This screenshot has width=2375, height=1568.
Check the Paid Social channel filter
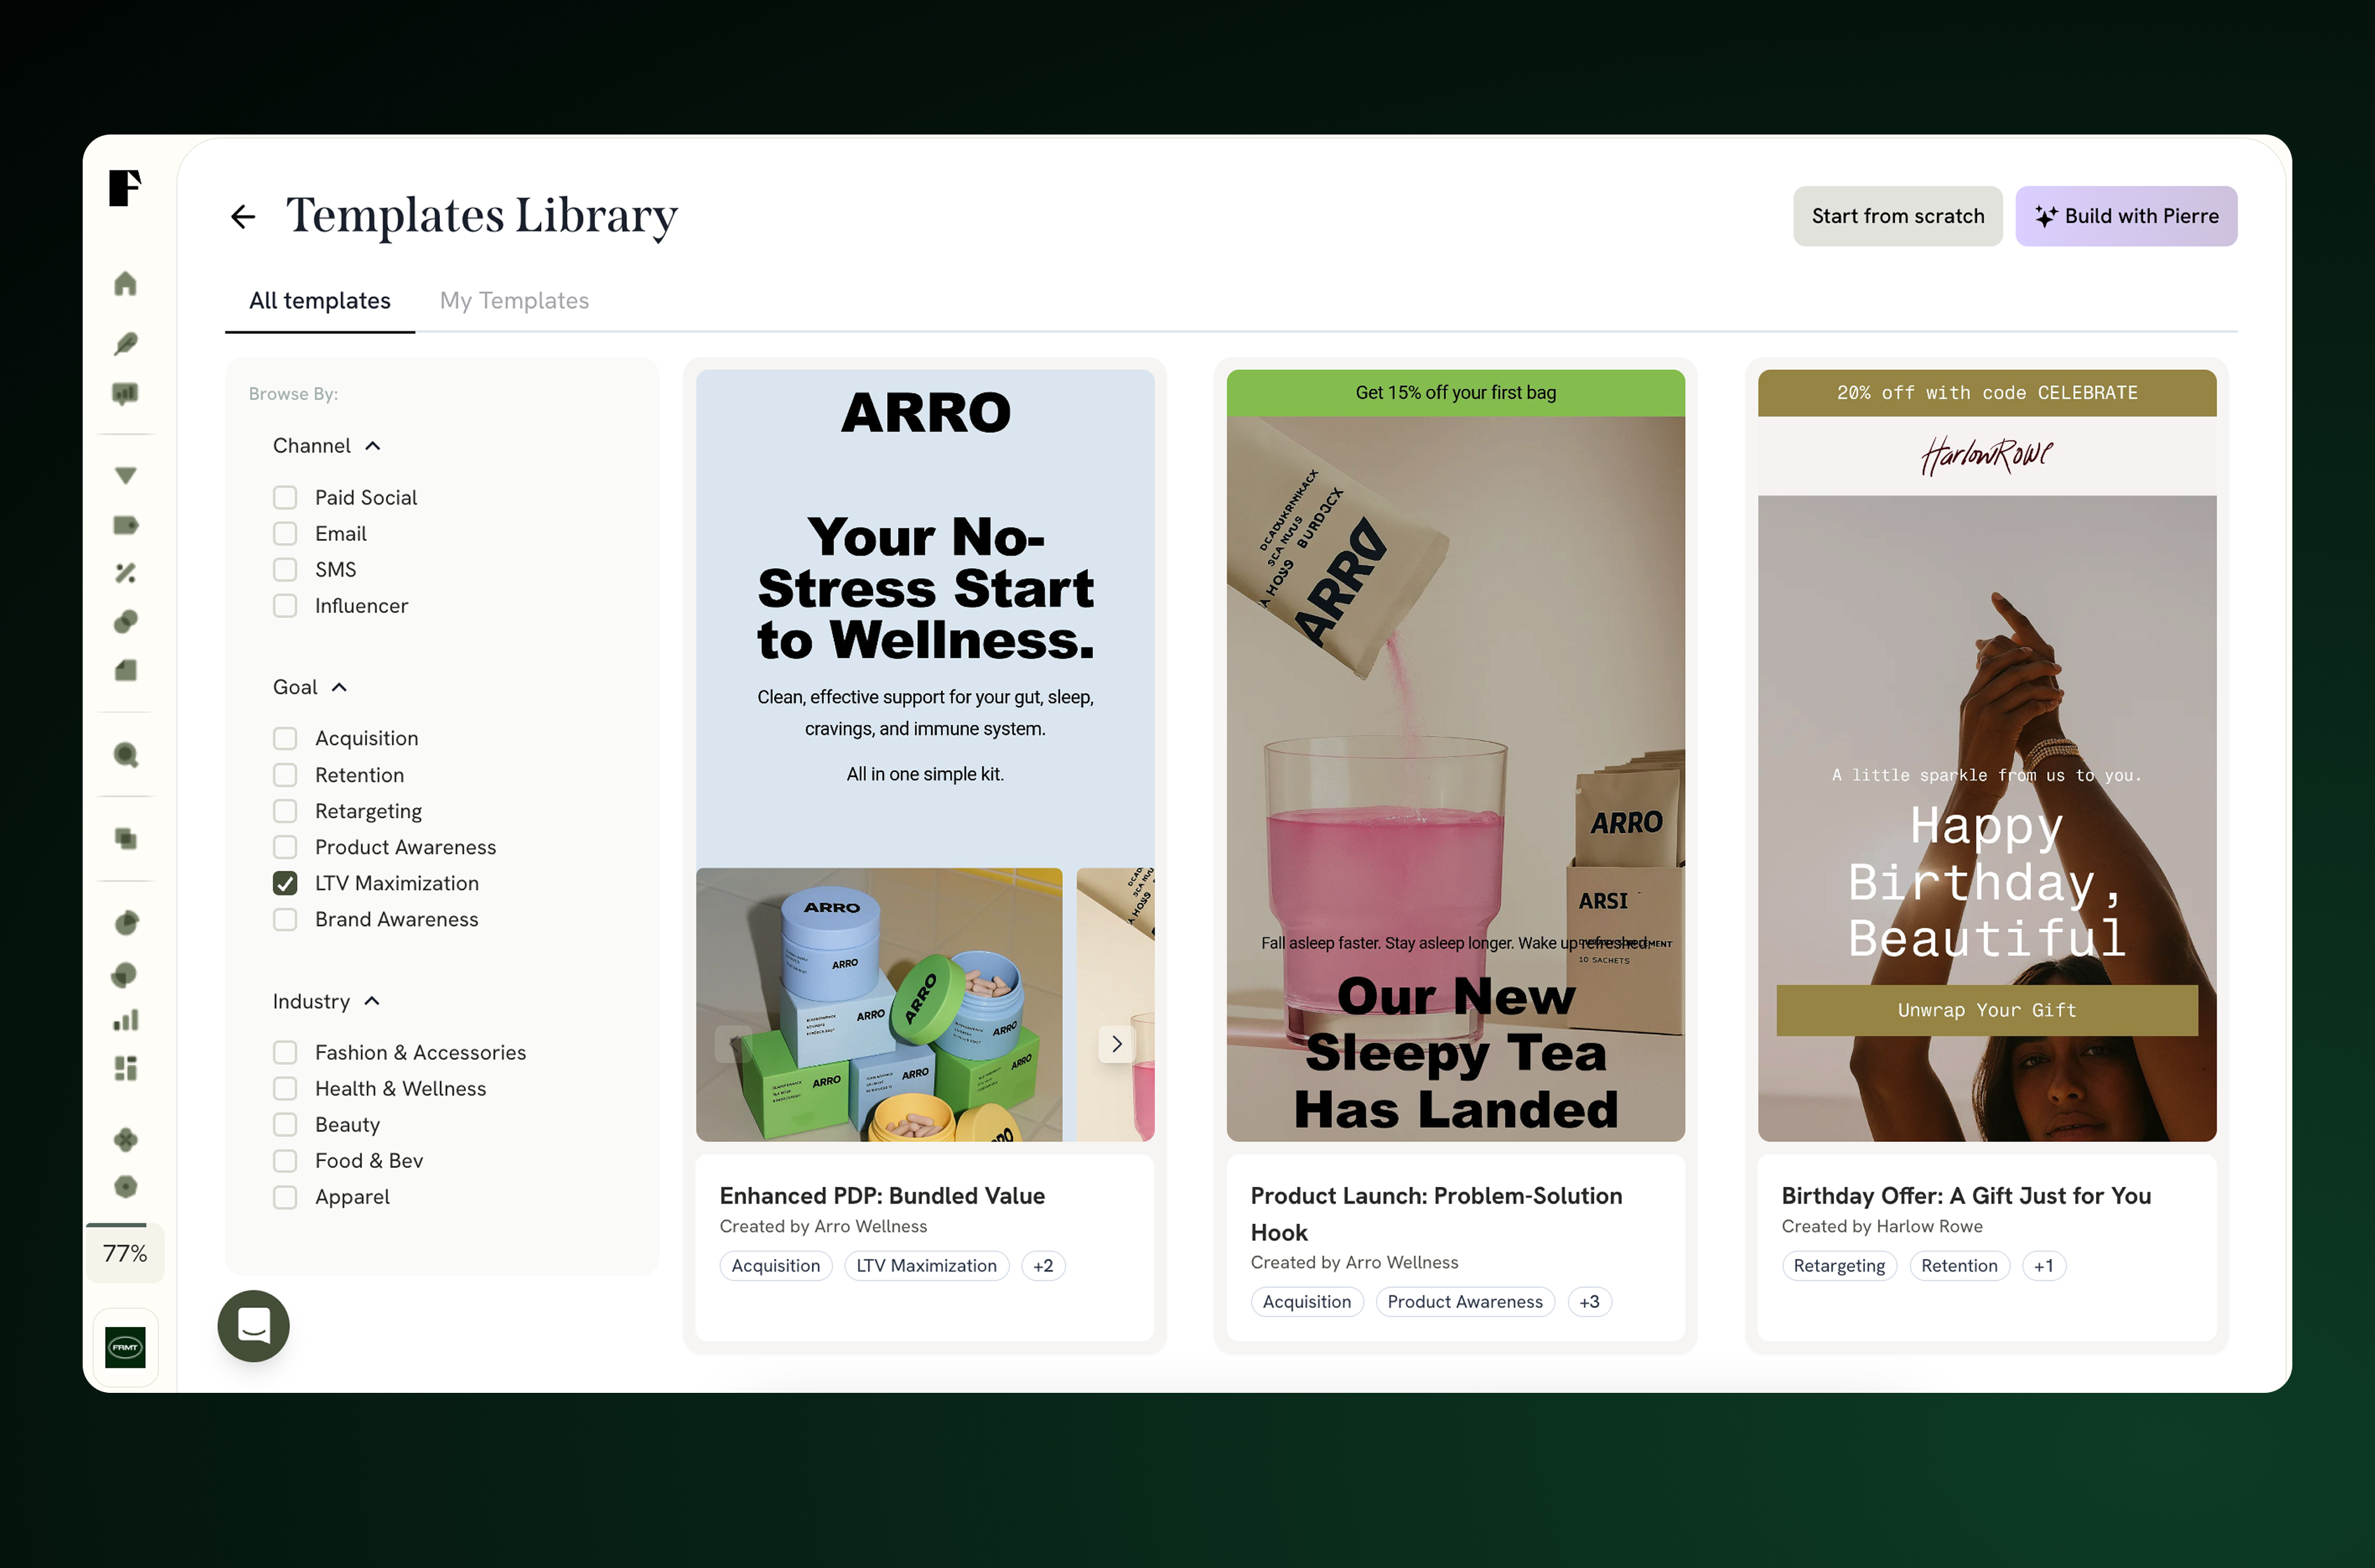click(285, 497)
